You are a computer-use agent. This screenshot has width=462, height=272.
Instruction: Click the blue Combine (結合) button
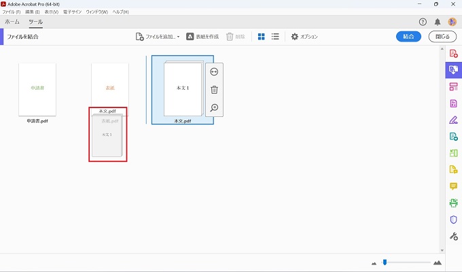tap(408, 37)
